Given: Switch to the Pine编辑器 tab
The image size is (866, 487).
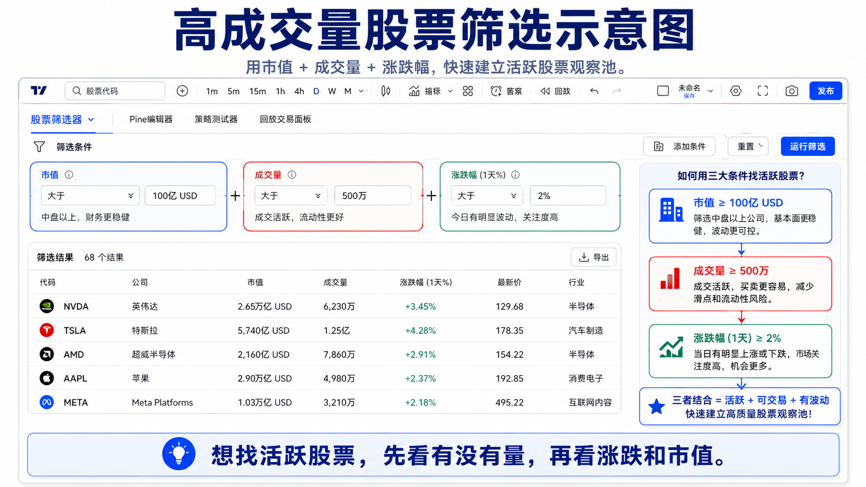Looking at the screenshot, I should (151, 119).
